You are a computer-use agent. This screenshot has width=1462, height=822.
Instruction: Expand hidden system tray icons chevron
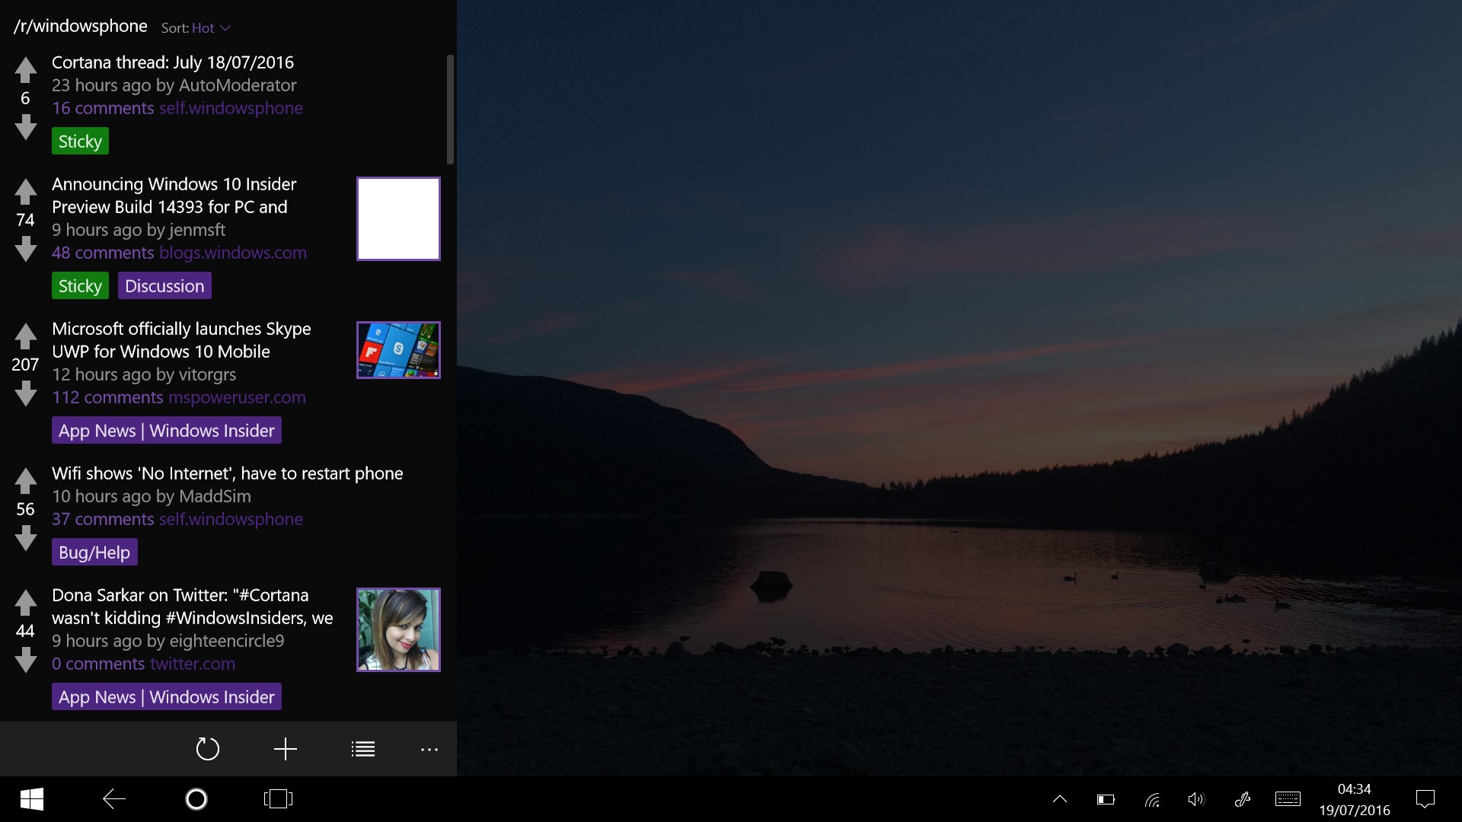point(1060,799)
